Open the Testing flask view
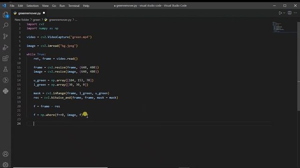Viewport: 300px width, 168px height. [6, 70]
